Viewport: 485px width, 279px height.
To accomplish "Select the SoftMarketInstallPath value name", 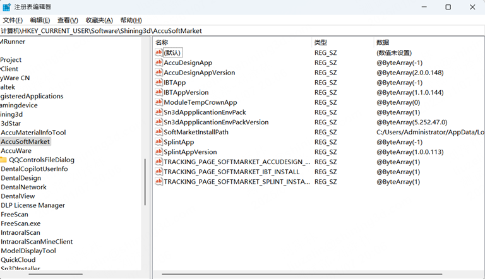I will 196,132.
